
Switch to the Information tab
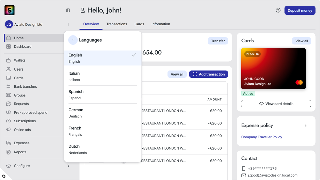[x=161, y=24]
